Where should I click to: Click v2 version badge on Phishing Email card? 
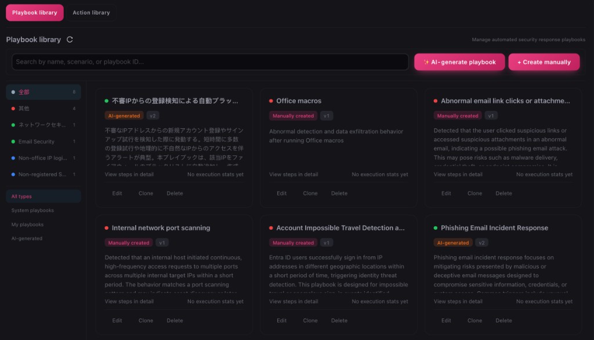[x=481, y=243]
